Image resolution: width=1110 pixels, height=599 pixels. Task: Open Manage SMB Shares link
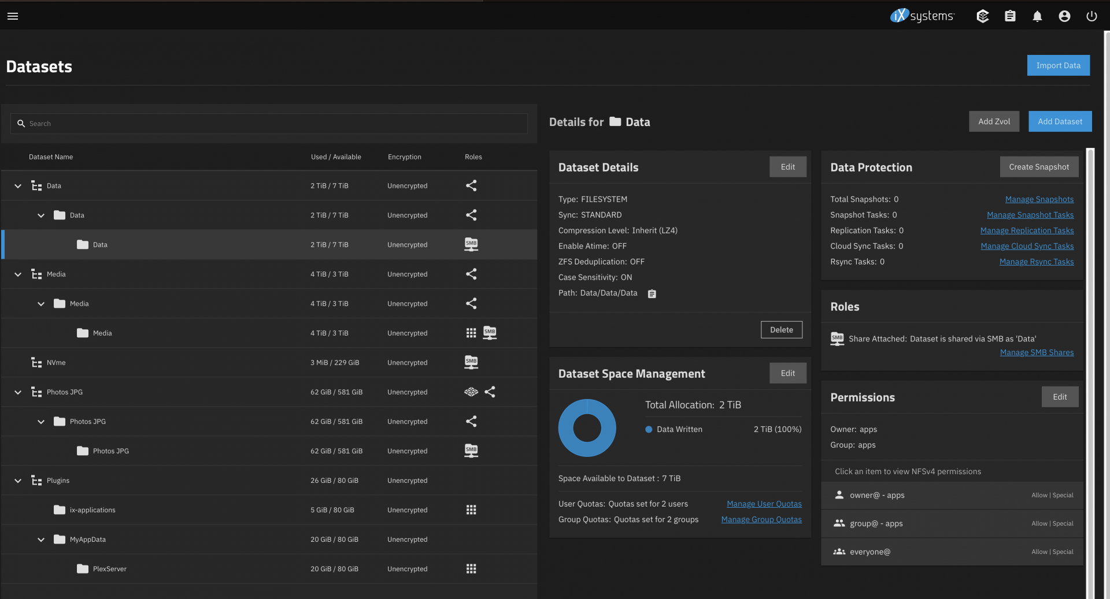(x=1037, y=352)
